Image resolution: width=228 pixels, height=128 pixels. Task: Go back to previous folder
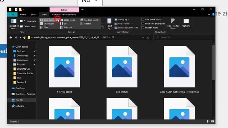coord(11,37)
